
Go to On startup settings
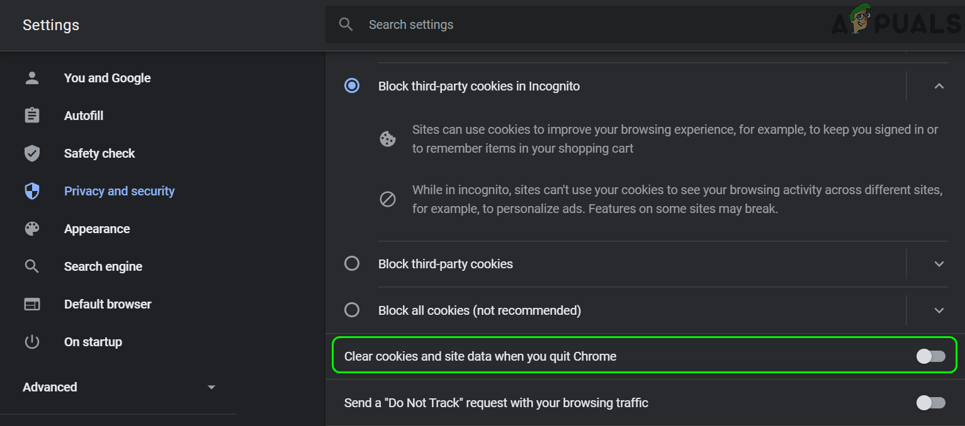pos(93,342)
